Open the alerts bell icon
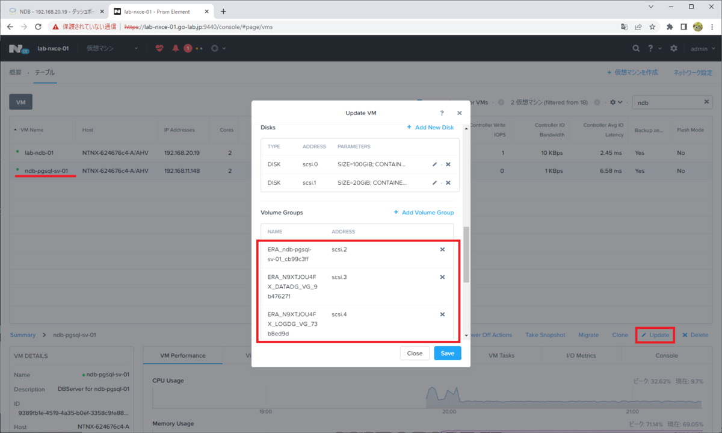Image resolution: width=722 pixels, height=433 pixels. click(176, 48)
